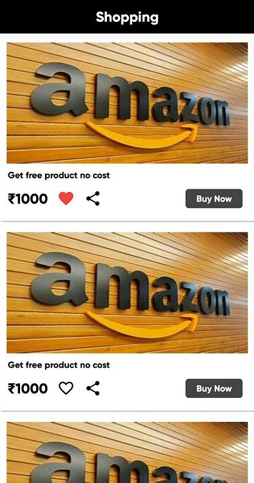Select the Shopping header title
The image size is (254, 483).
pyautogui.click(x=127, y=17)
